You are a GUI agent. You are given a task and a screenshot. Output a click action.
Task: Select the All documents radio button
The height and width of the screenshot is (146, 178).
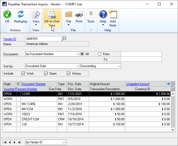(x=82, y=54)
